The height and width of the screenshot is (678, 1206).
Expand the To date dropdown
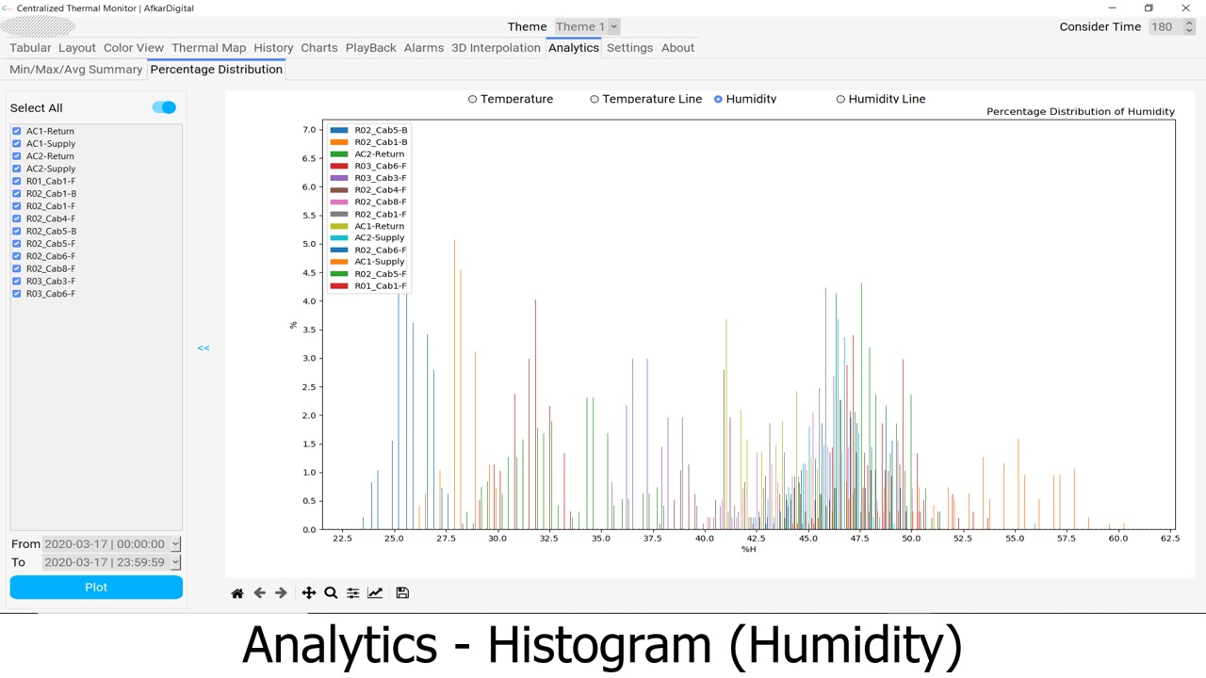pos(175,562)
